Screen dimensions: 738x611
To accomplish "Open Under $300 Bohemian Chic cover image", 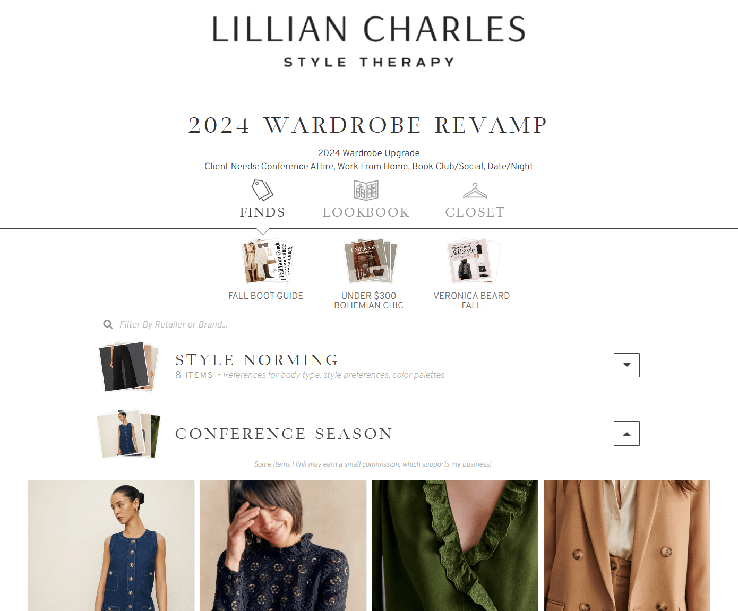I will (370, 261).
